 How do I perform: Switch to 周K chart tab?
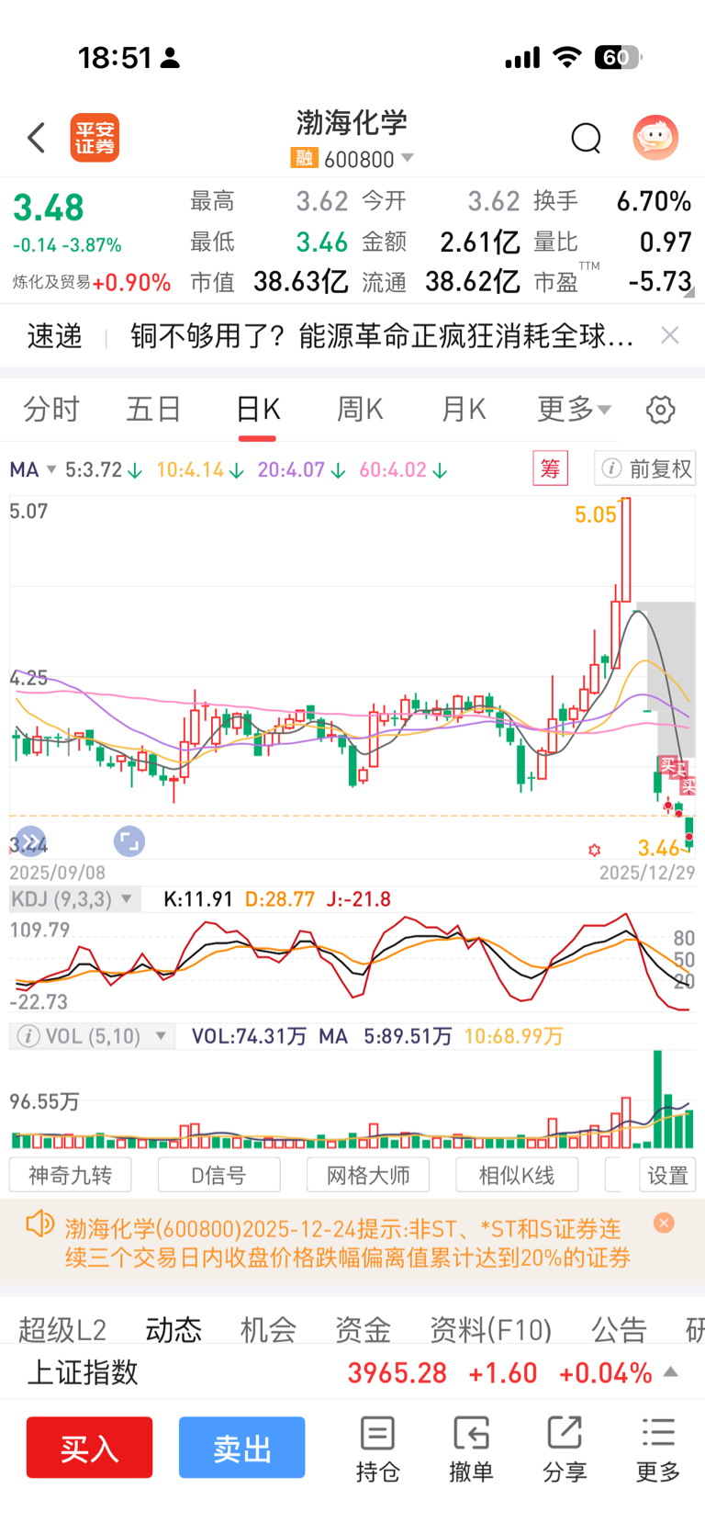tap(360, 409)
